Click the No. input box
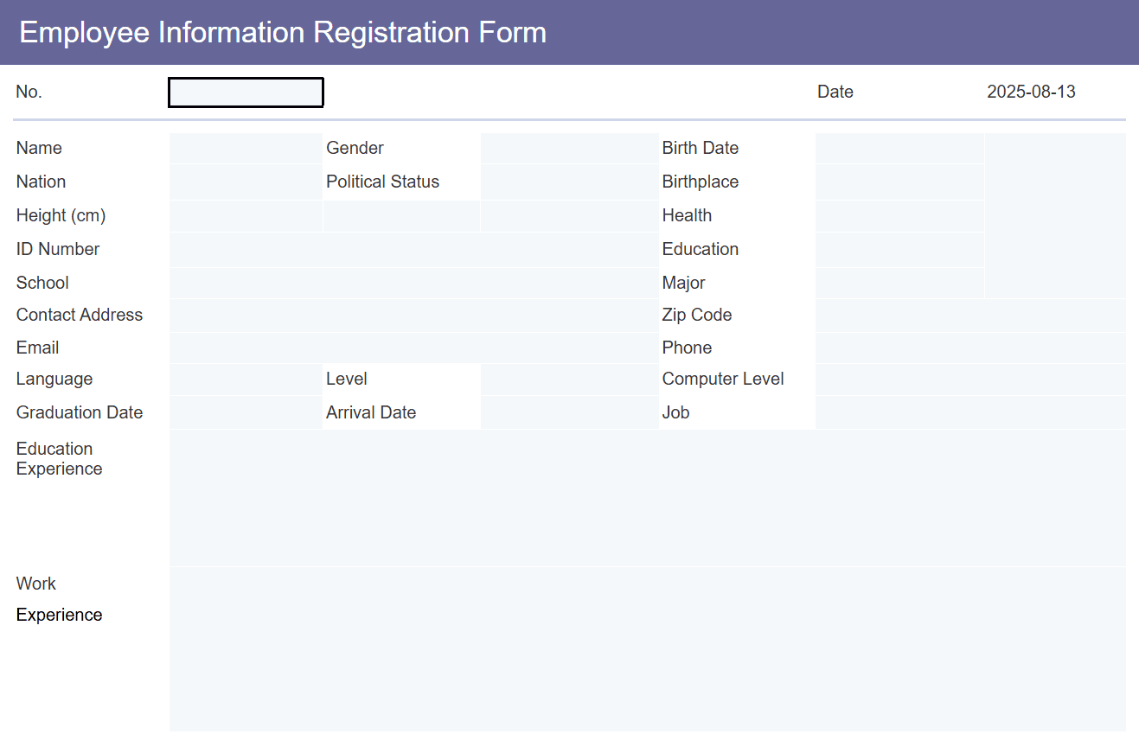This screenshot has width=1139, height=734. tap(246, 93)
